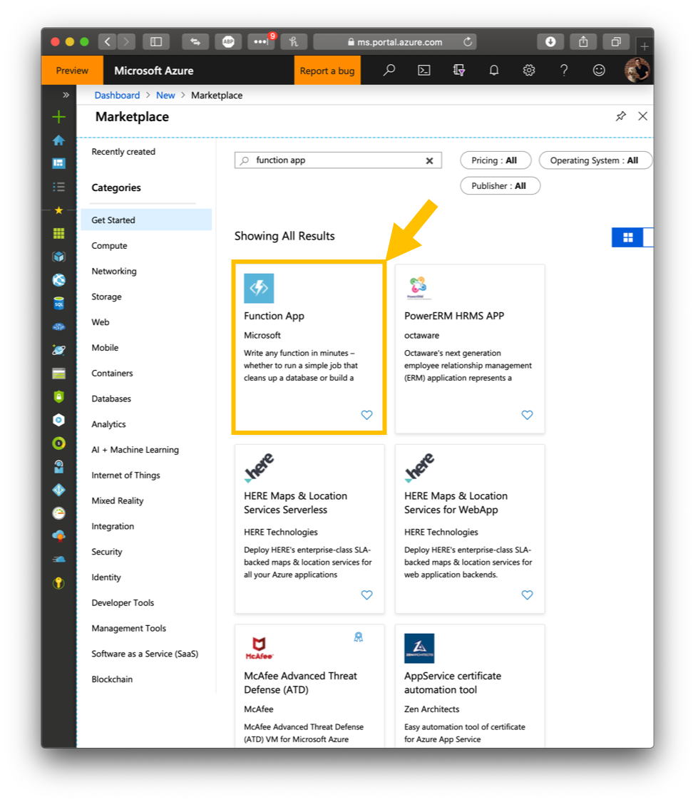This screenshot has height=802, width=693.
Task: Select Mobile category
Action: 105,348
